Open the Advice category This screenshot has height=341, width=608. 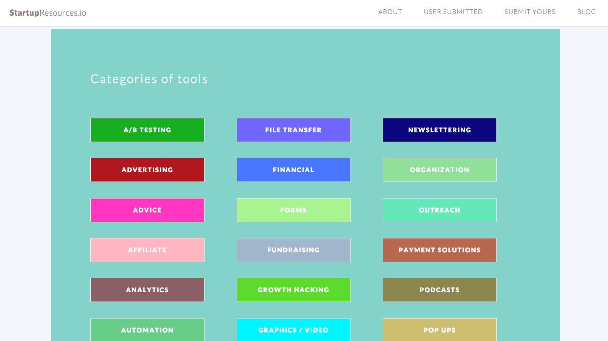point(147,210)
